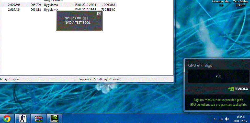Viewport: 250px width, 123px height.
Task: Open the clock showing 00:53
Action: [x=241, y=119]
